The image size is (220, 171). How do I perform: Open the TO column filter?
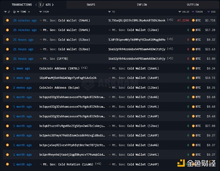pos(109,12)
